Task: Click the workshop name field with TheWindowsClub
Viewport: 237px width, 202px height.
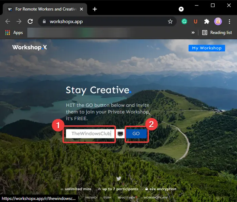Action: point(90,133)
